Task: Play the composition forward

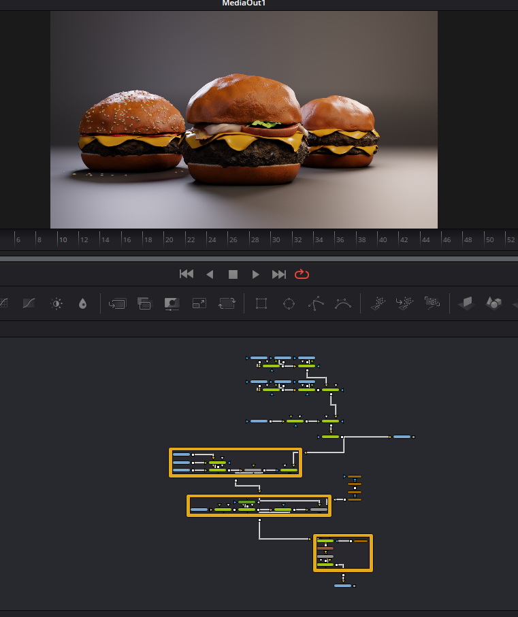Action: coord(256,274)
